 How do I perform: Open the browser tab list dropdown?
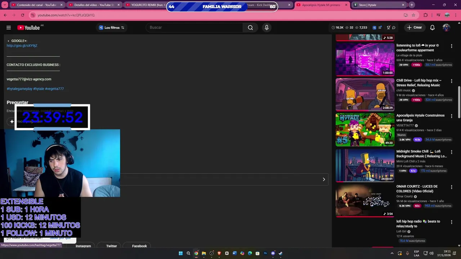pyautogui.click(x=5, y=5)
